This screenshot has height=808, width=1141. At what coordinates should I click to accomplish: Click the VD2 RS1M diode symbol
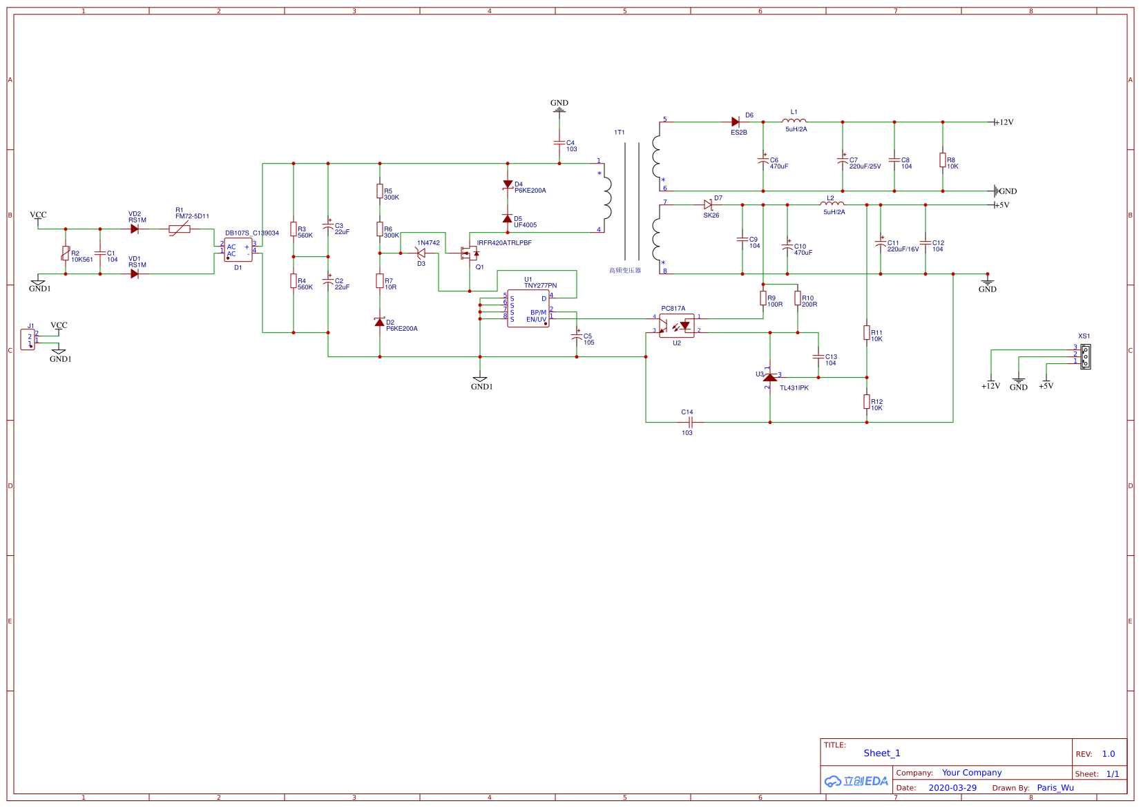tap(135, 229)
